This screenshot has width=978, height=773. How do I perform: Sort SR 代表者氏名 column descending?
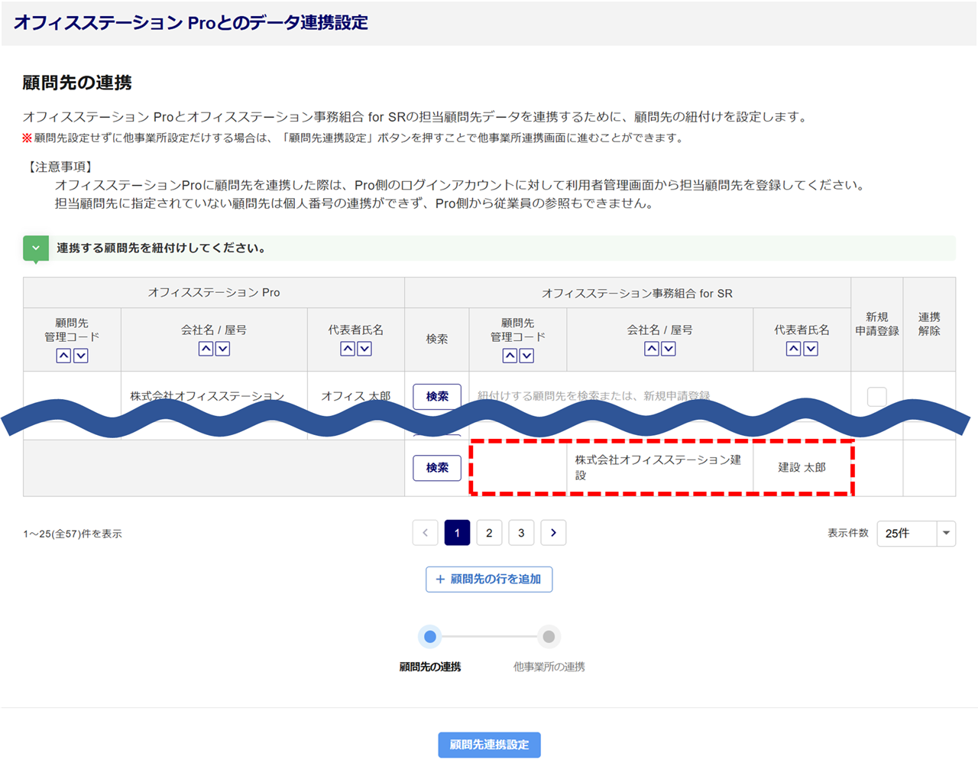coord(811,349)
